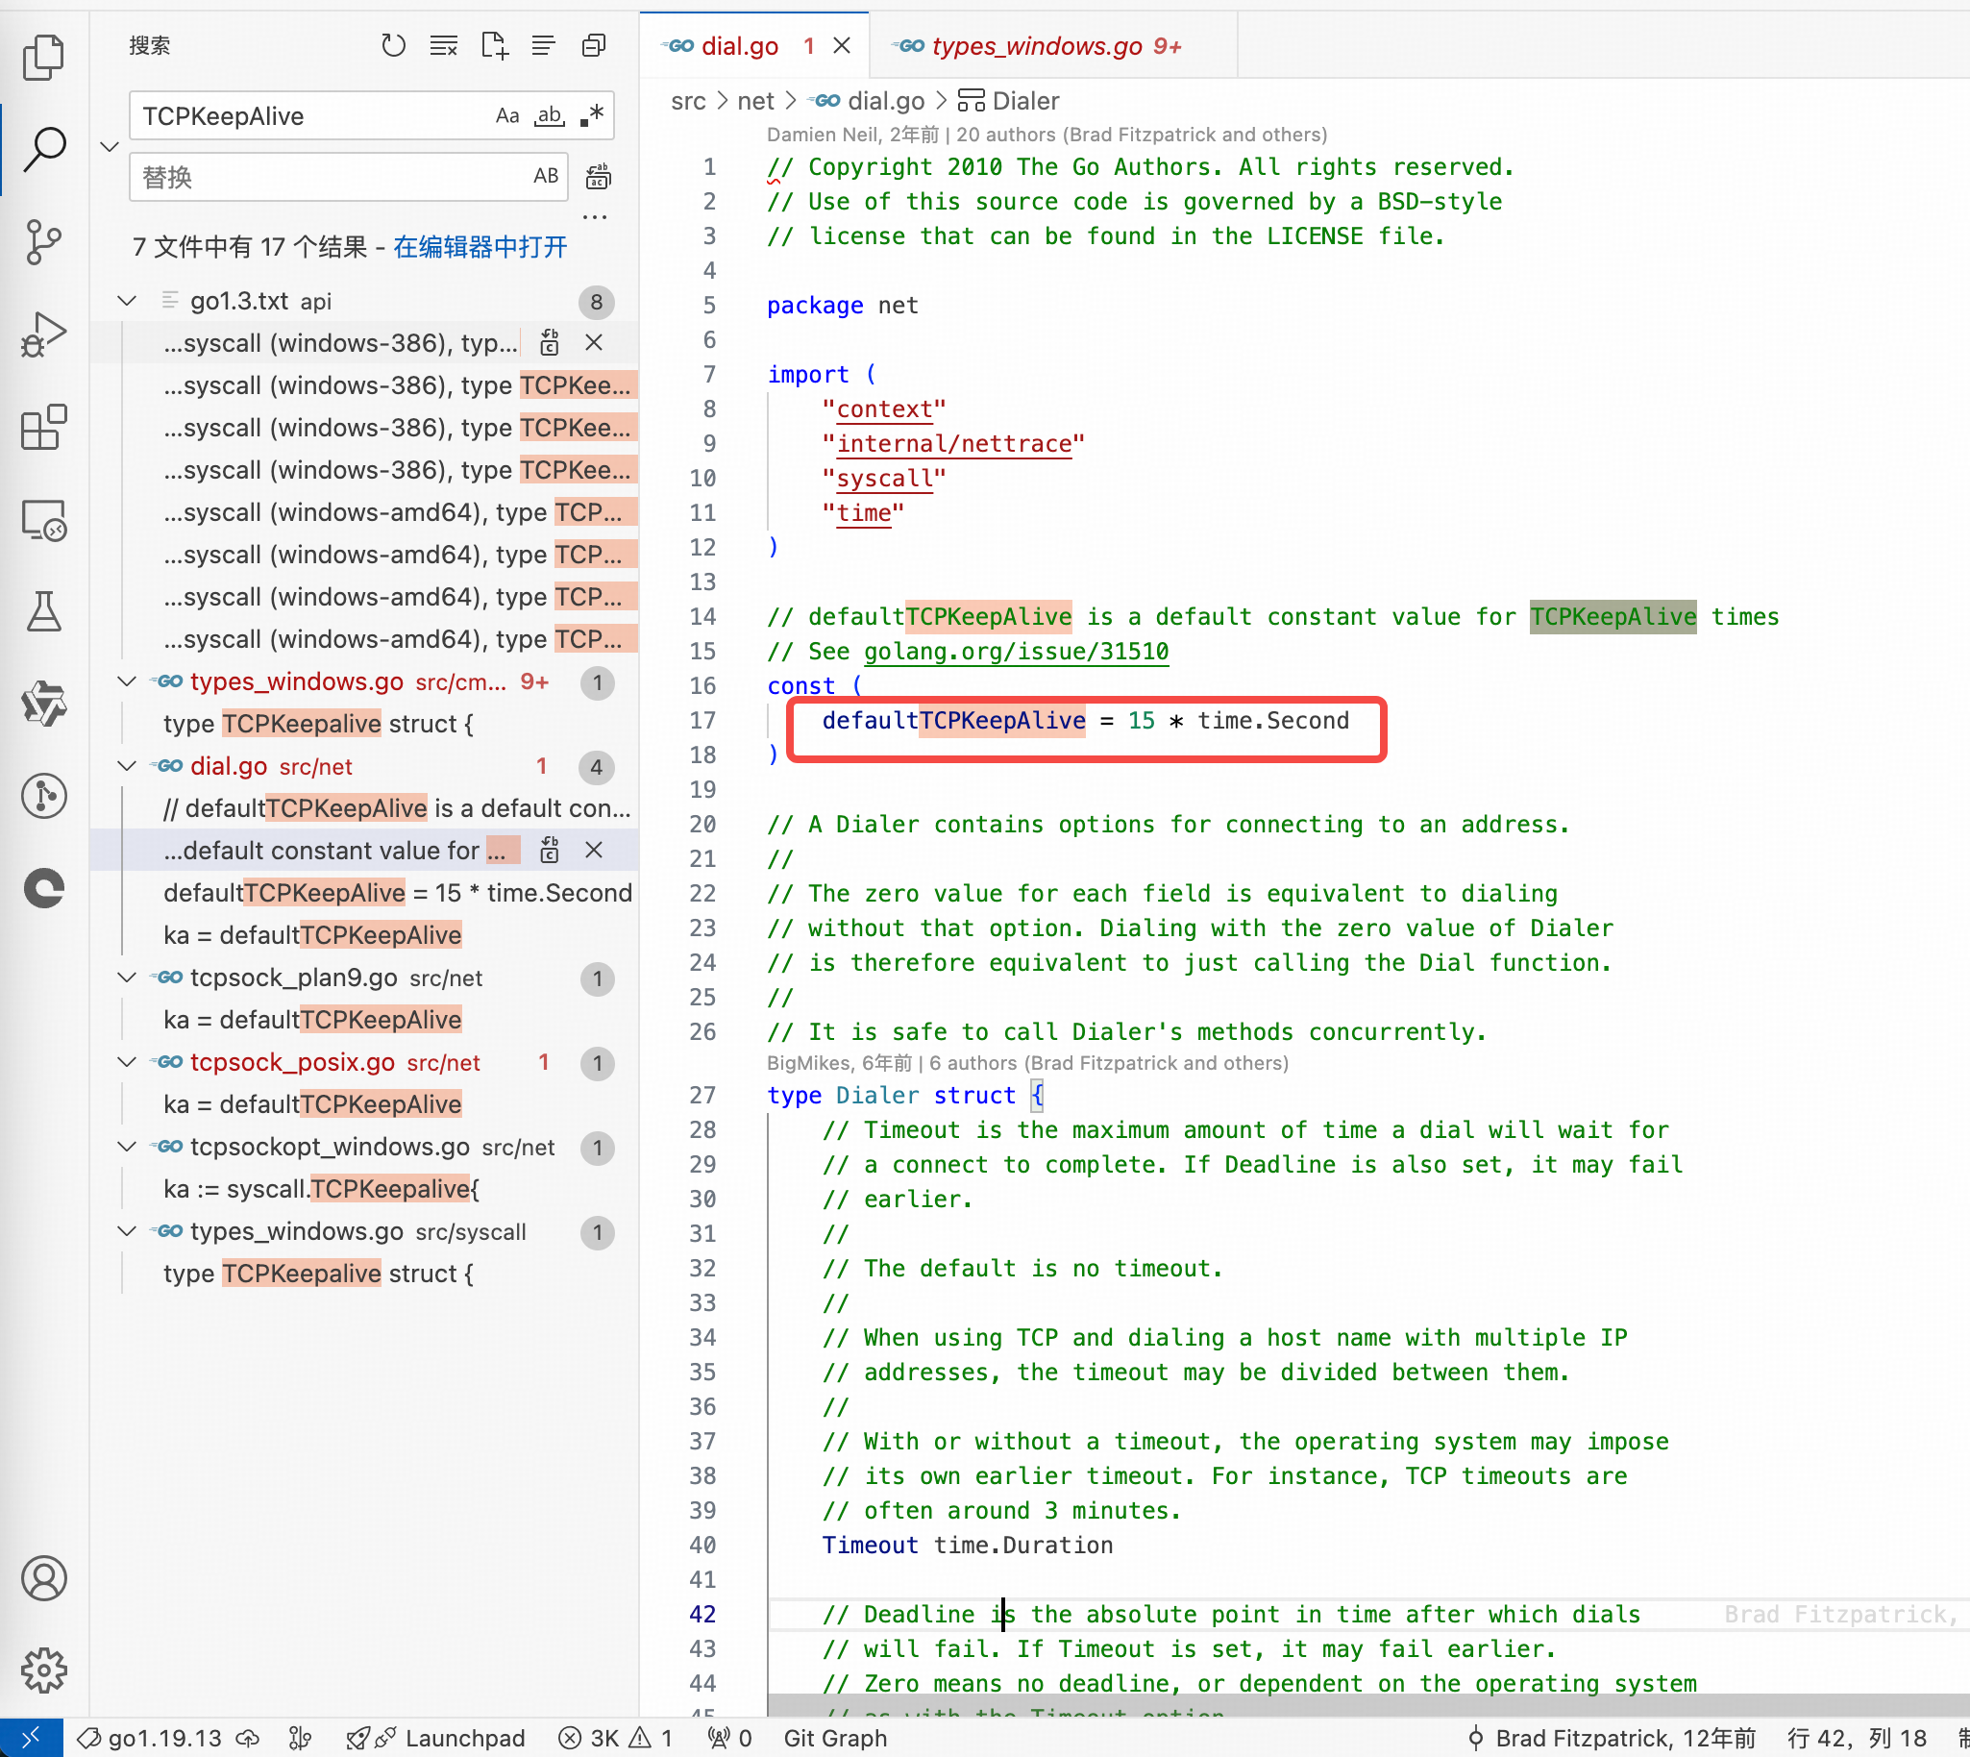Image resolution: width=1970 pixels, height=1757 pixels.
Task: Refresh the search results
Action: pos(393,45)
